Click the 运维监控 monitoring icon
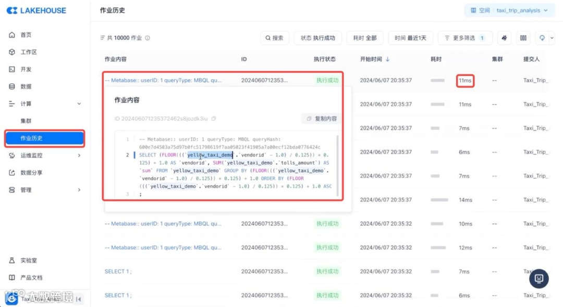The width and height of the screenshot is (563, 307). click(12, 156)
